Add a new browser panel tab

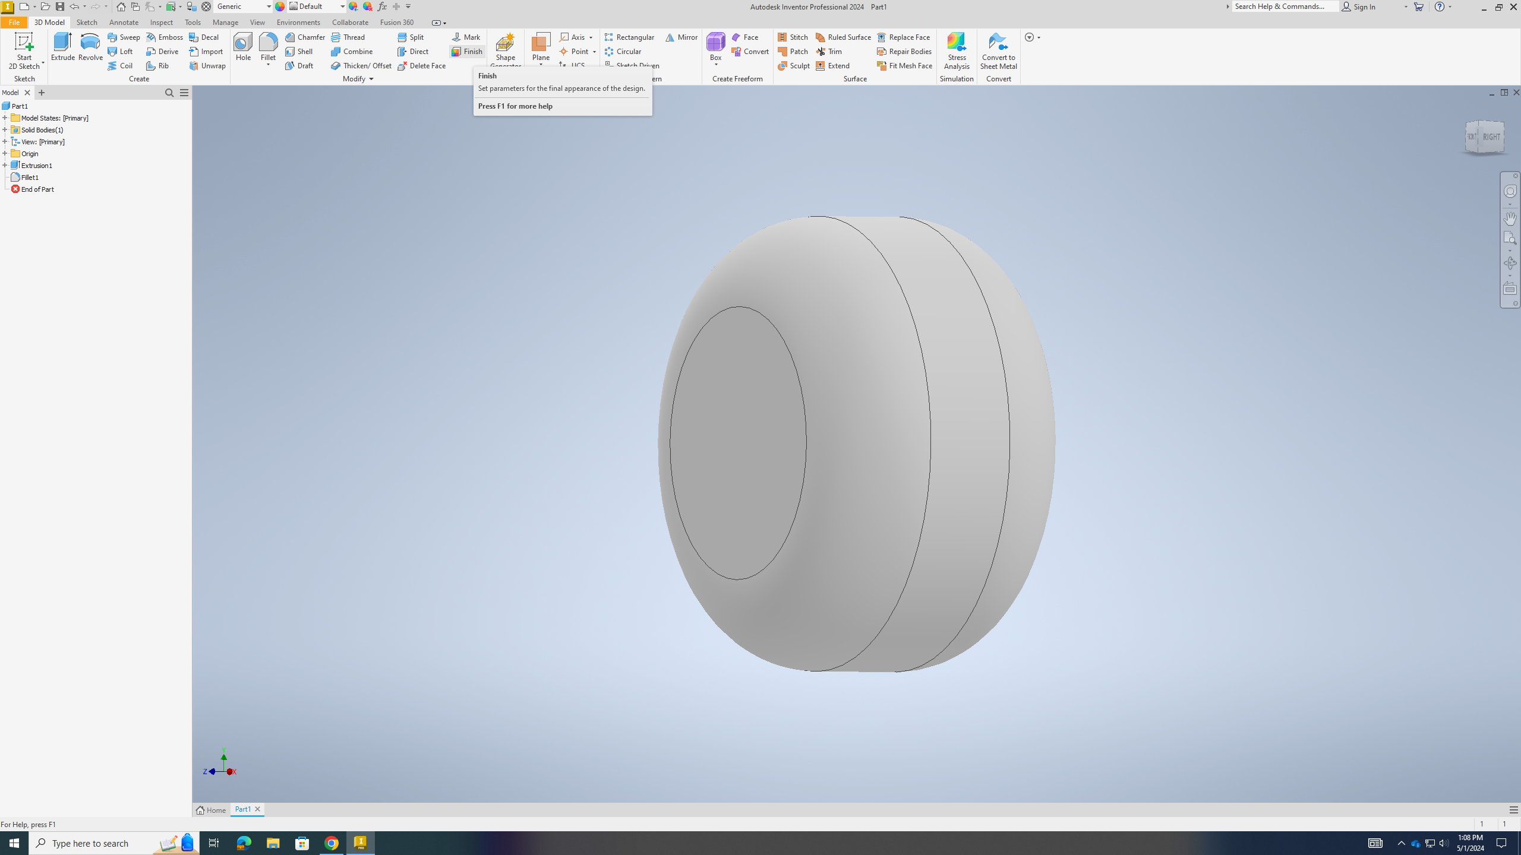42,93
